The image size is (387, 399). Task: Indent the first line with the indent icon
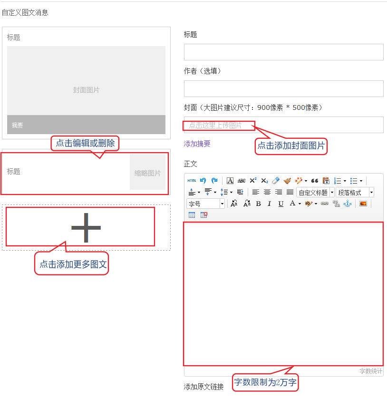240,192
